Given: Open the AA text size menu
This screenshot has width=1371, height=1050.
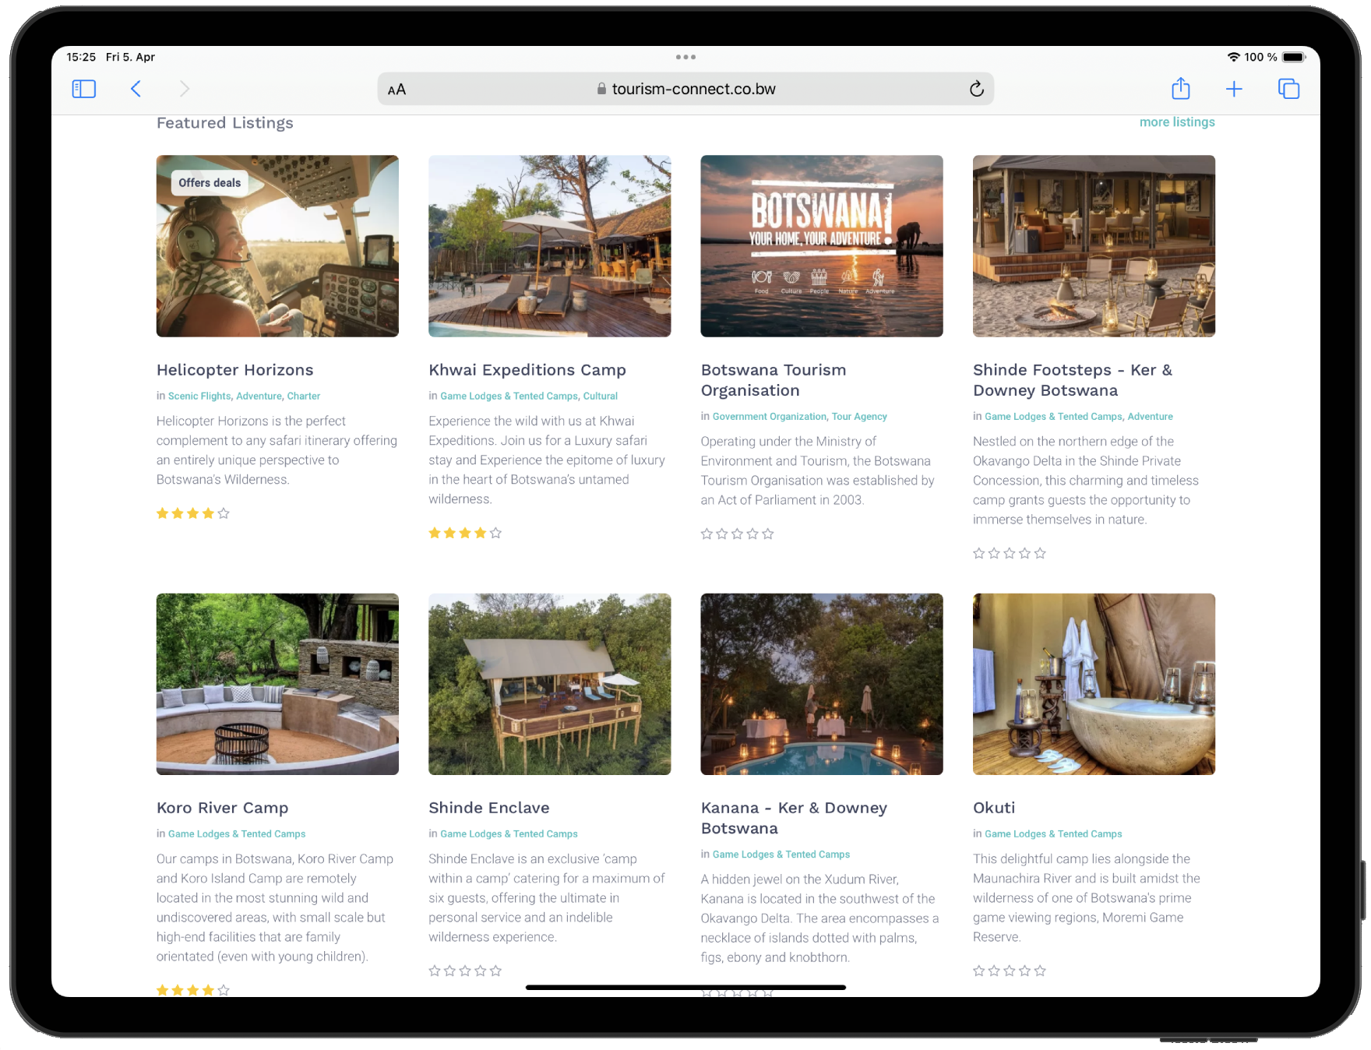Looking at the screenshot, I should pos(397,89).
